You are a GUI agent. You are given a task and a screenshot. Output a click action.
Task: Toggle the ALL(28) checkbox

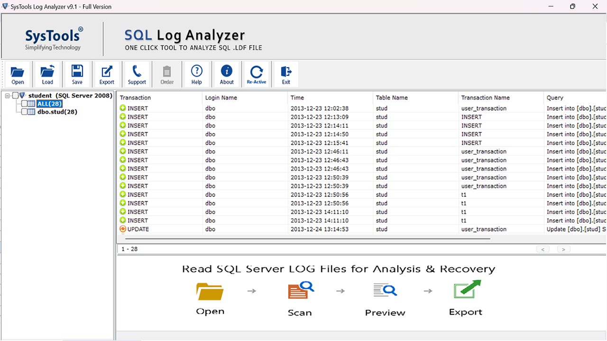click(x=24, y=104)
